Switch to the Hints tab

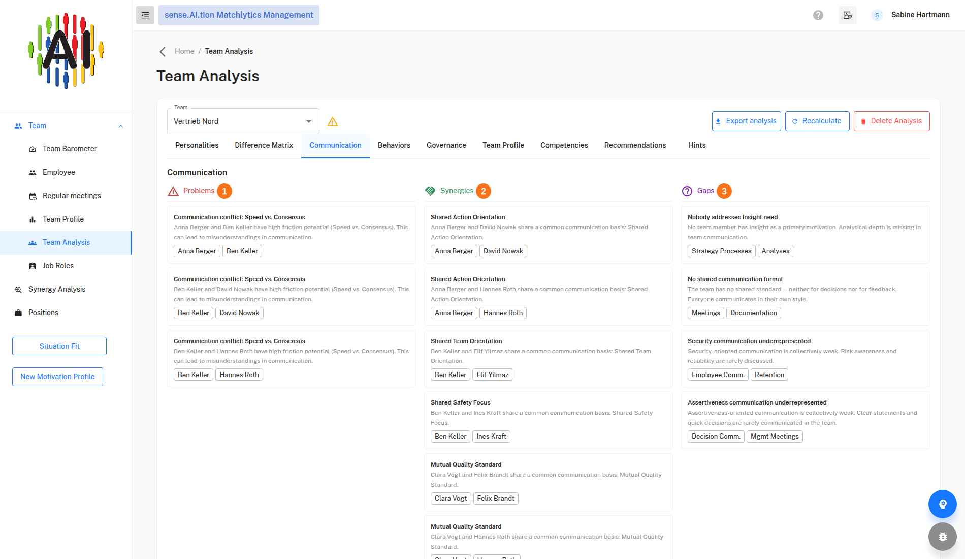coord(697,145)
